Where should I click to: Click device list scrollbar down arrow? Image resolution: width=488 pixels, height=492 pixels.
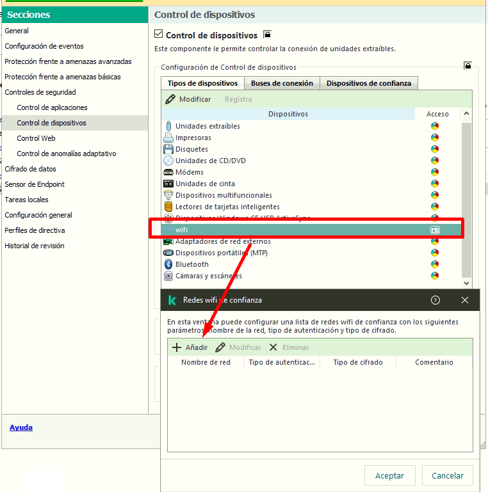coord(467,283)
